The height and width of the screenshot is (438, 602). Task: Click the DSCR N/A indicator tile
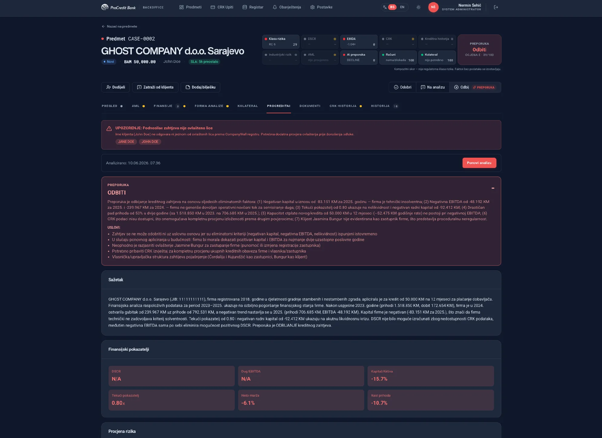coord(172,376)
